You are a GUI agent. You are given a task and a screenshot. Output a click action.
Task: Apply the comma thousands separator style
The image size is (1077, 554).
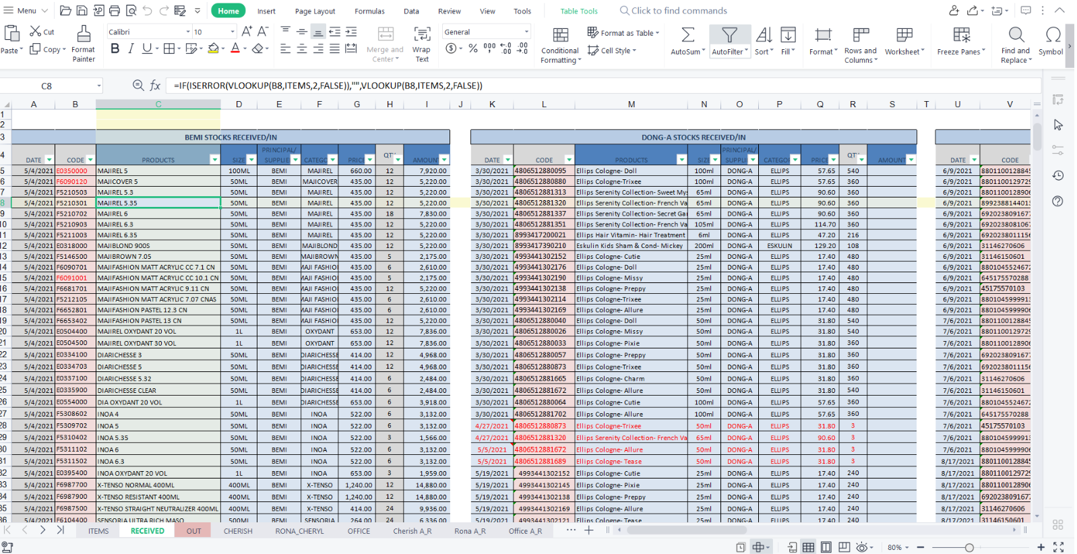(x=490, y=49)
